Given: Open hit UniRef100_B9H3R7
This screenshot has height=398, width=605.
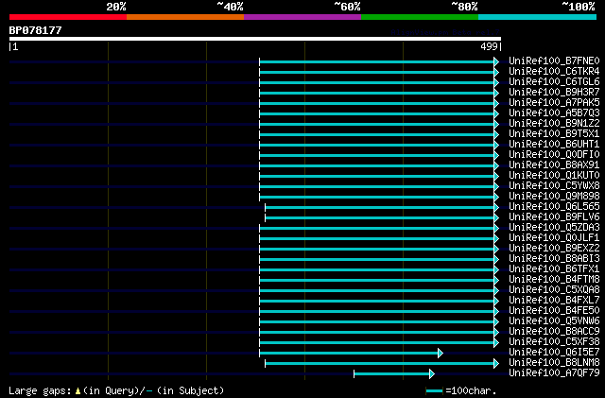Looking at the screenshot, I should tap(554, 93).
